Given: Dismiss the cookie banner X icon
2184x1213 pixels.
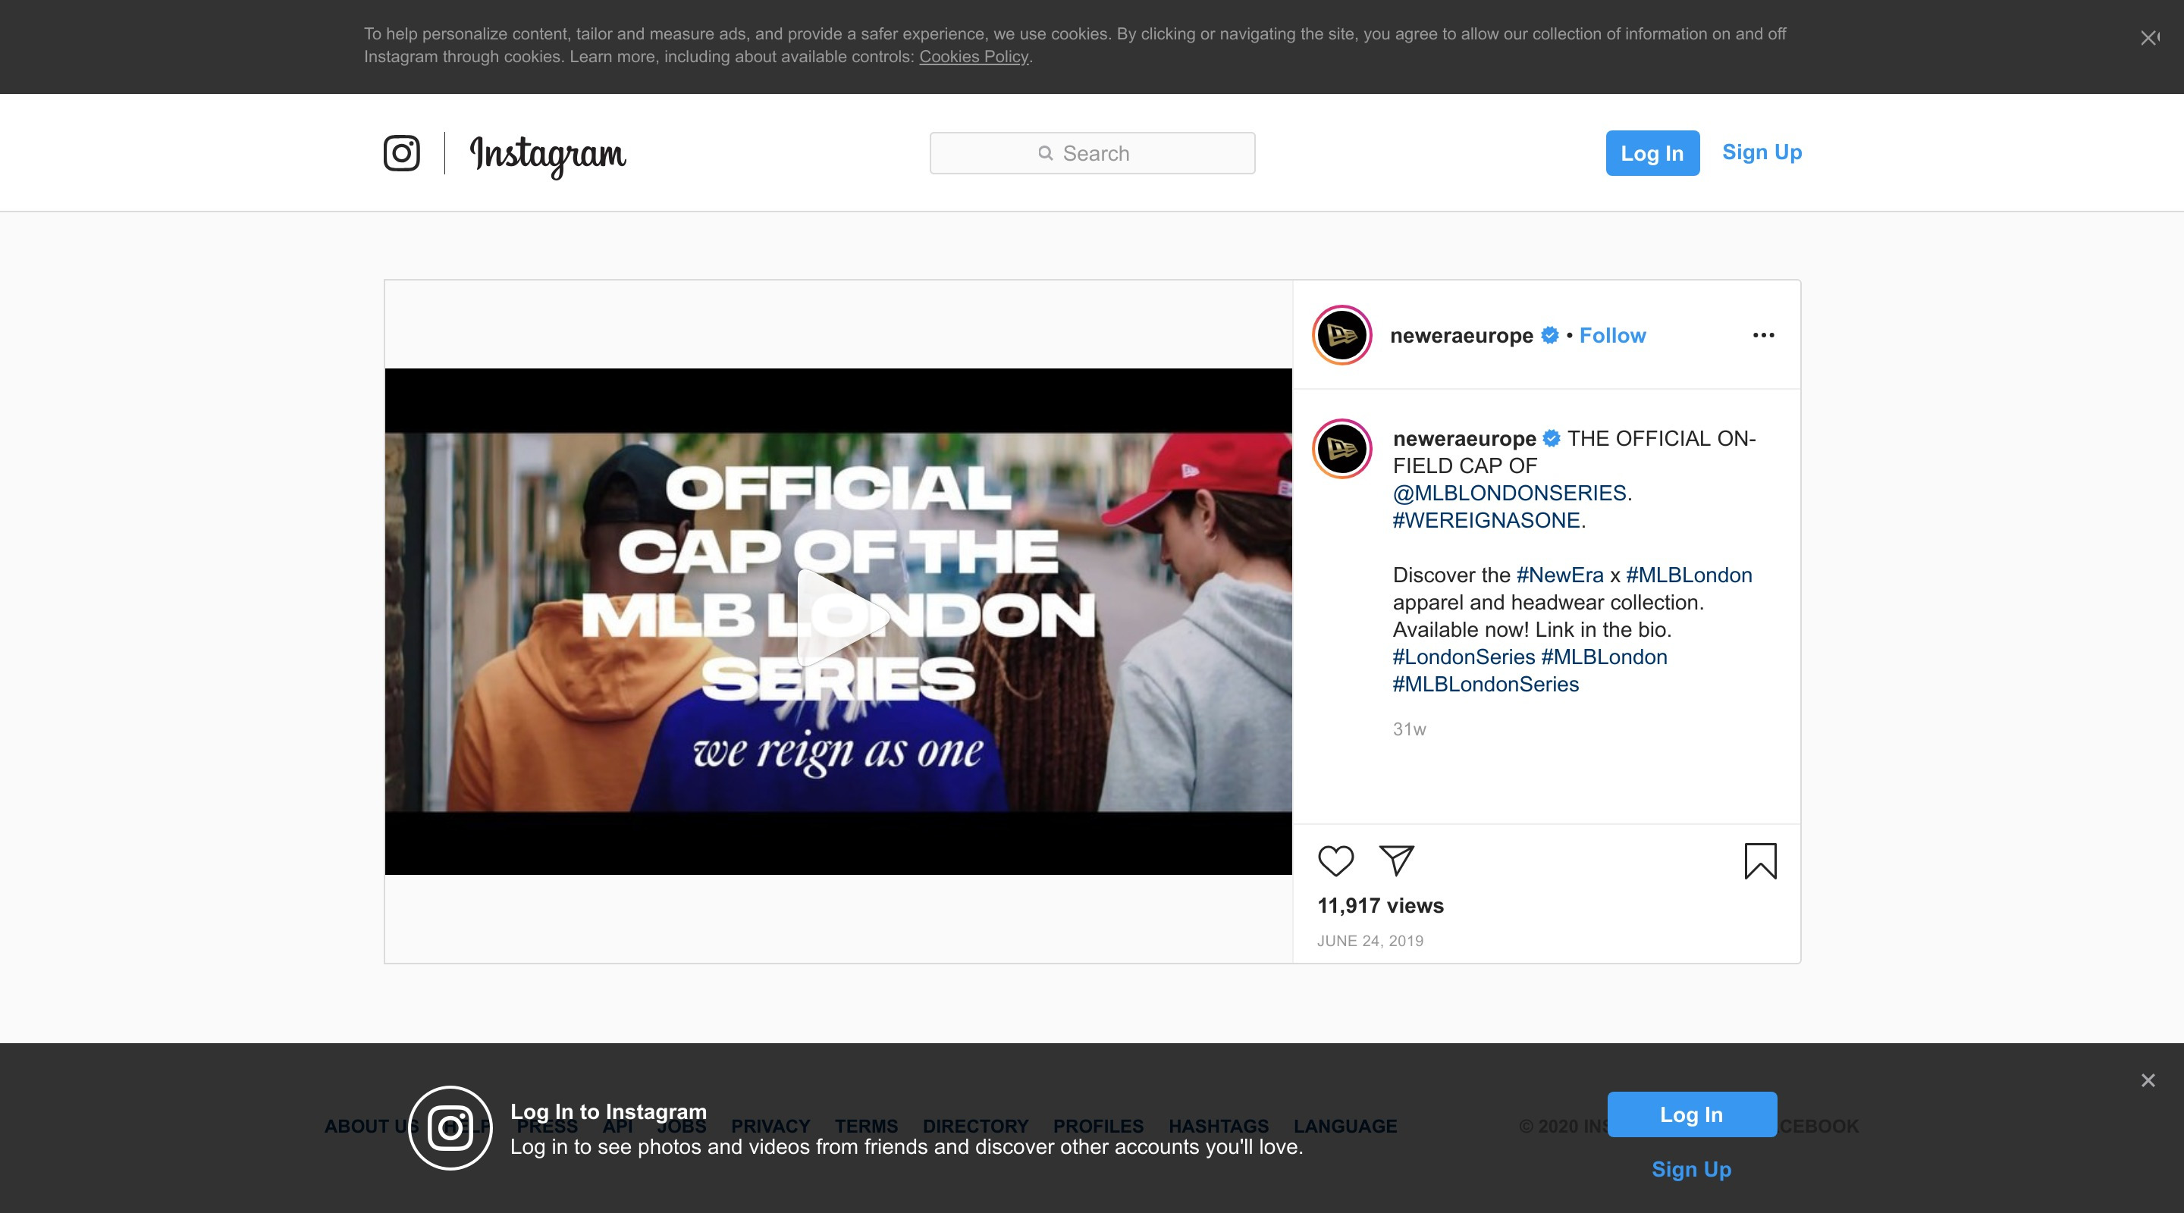Looking at the screenshot, I should (x=2148, y=38).
